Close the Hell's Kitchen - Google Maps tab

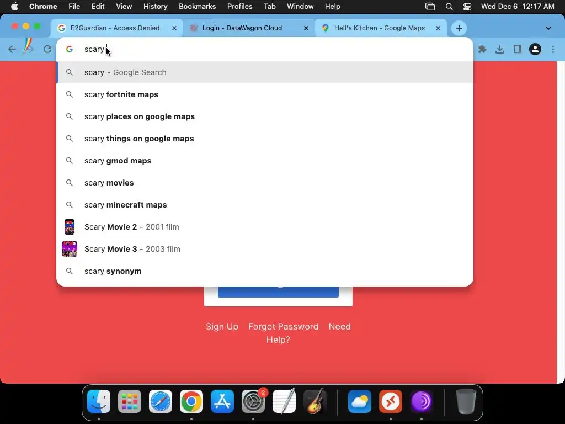click(x=438, y=28)
